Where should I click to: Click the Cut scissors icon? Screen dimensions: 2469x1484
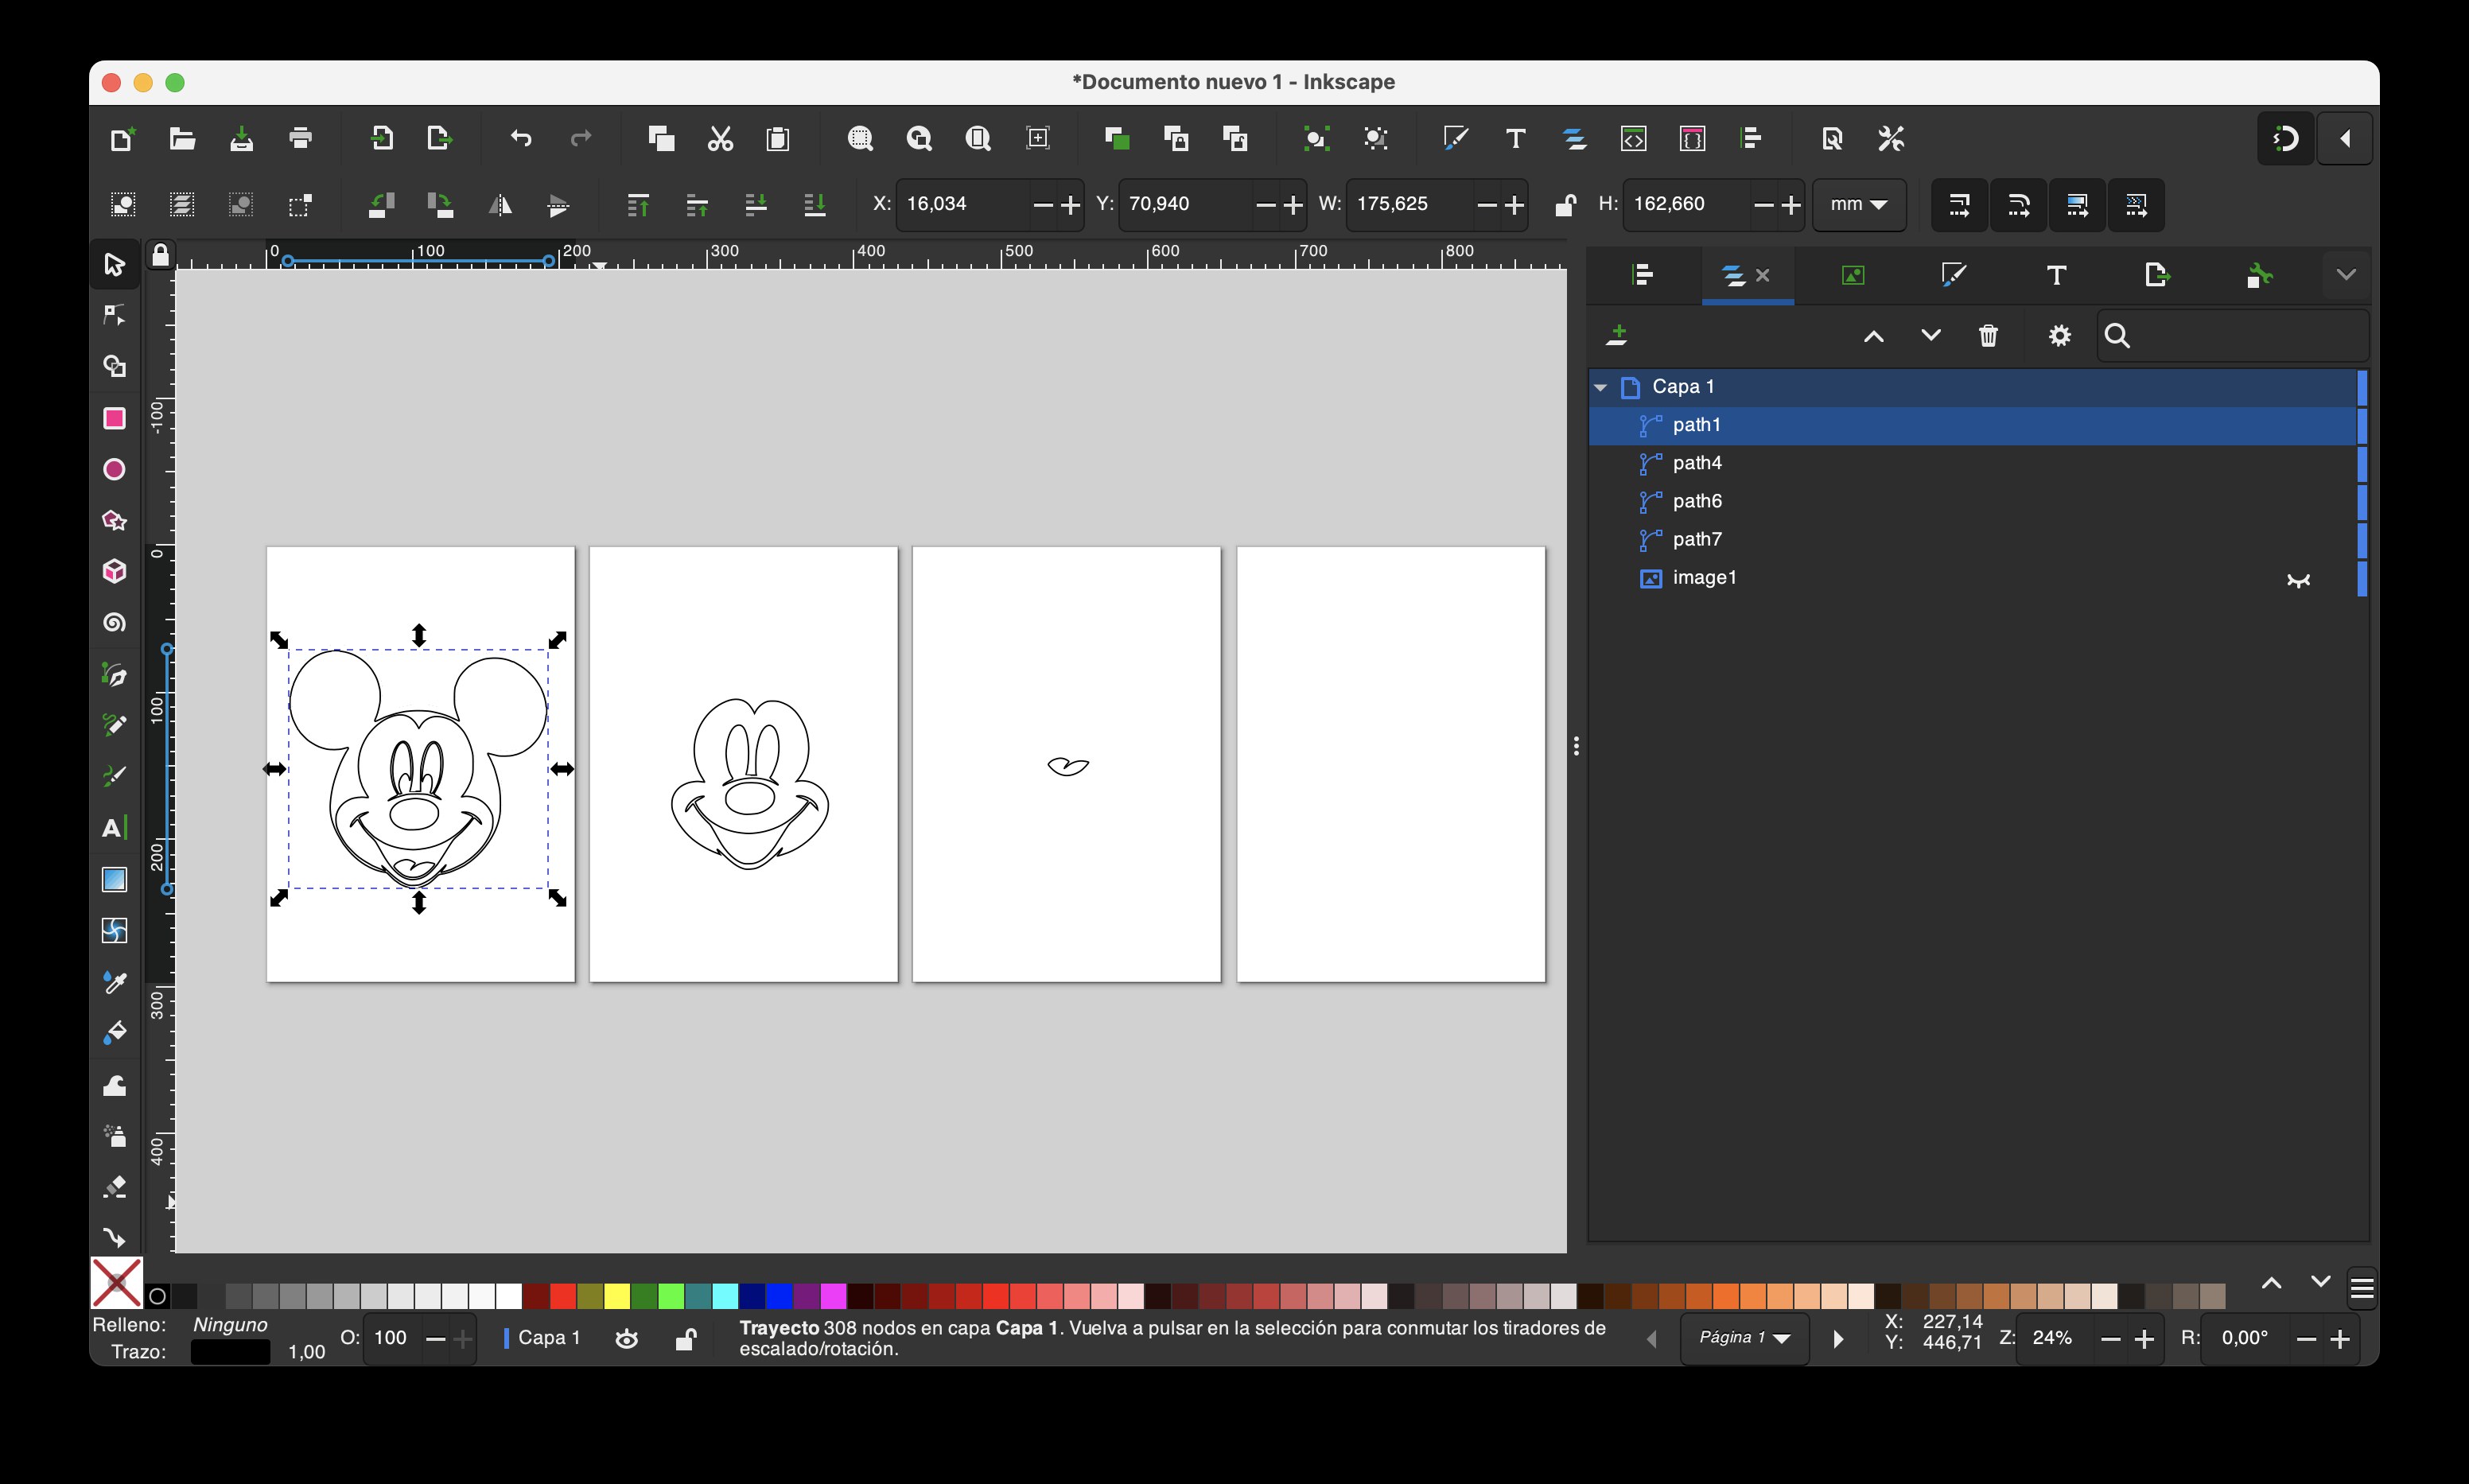720,138
